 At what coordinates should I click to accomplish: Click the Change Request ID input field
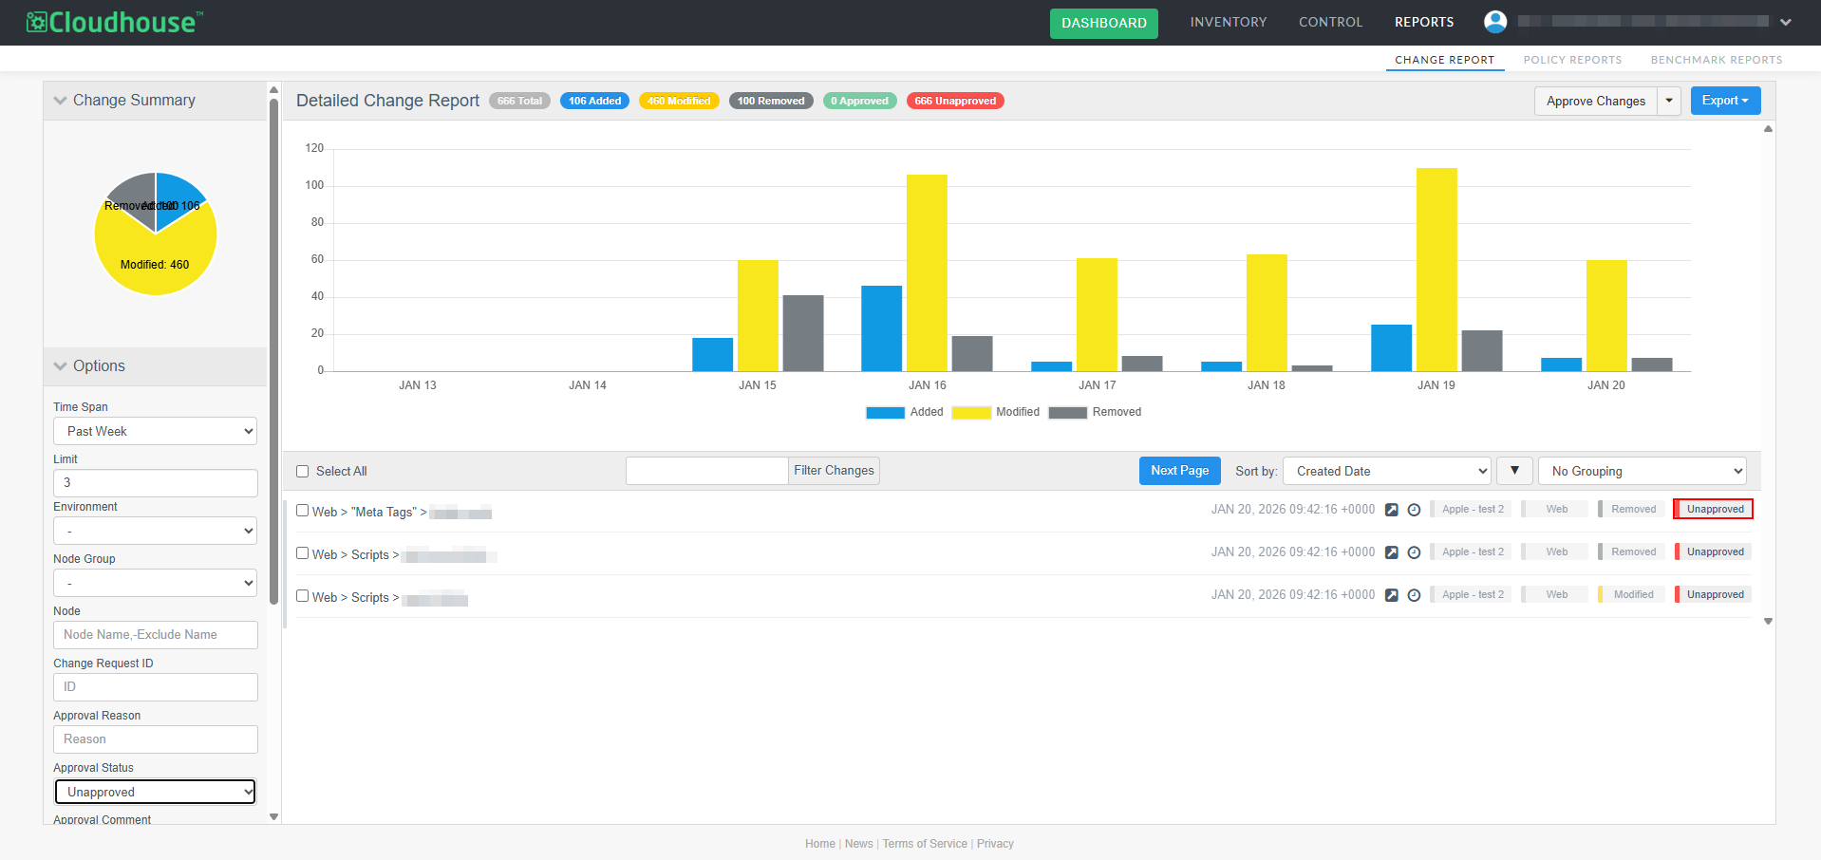(x=156, y=687)
